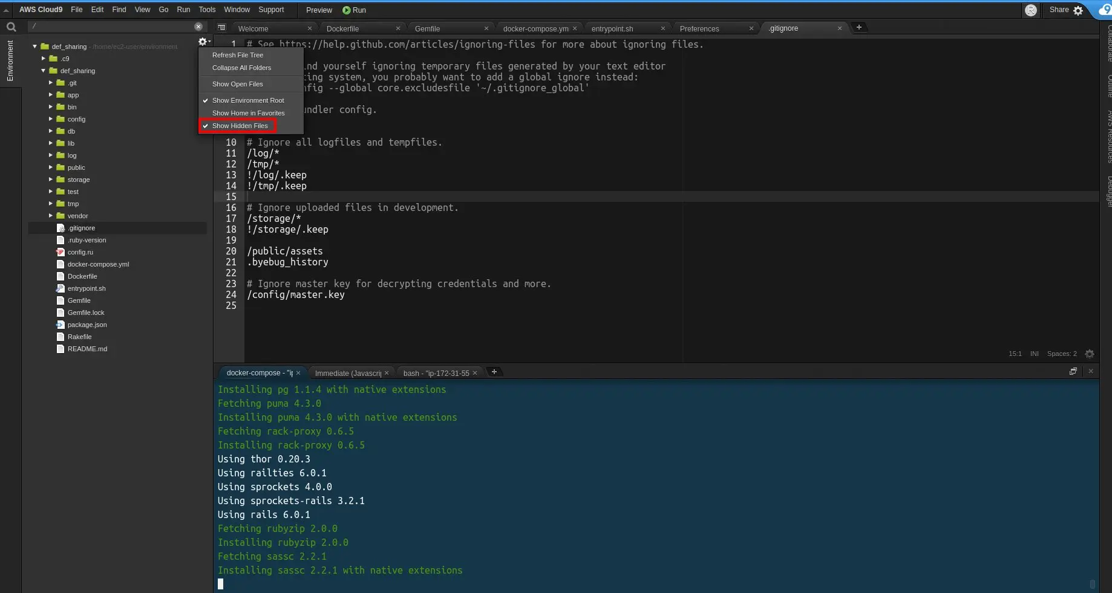The image size is (1112, 593).
Task: Close the Preferences tab
Action: pos(751,28)
